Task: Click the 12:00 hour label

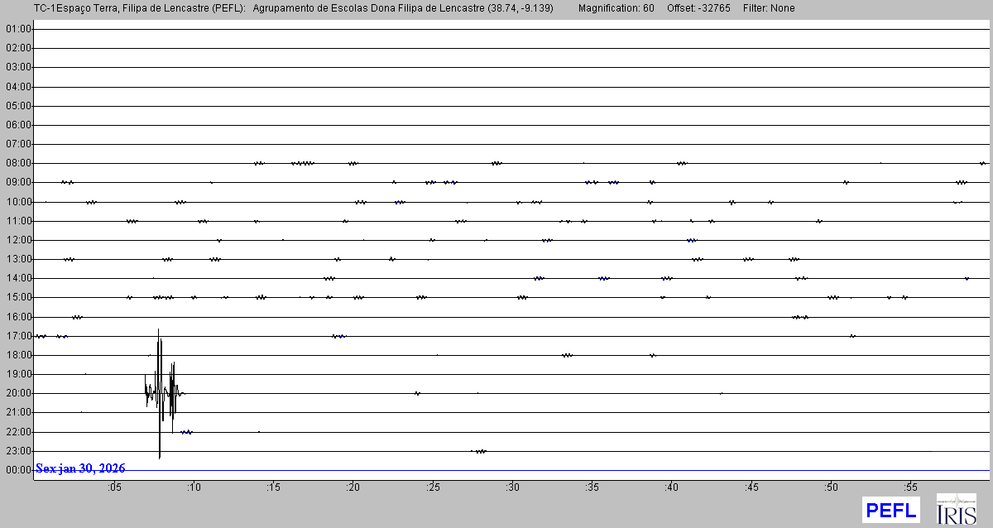Action: pyautogui.click(x=18, y=240)
